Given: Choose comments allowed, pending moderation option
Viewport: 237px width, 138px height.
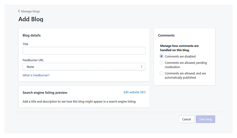Looking at the screenshot, I should coord(161,63).
